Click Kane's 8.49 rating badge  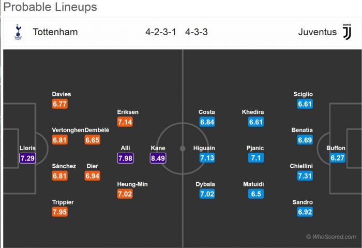158,158
